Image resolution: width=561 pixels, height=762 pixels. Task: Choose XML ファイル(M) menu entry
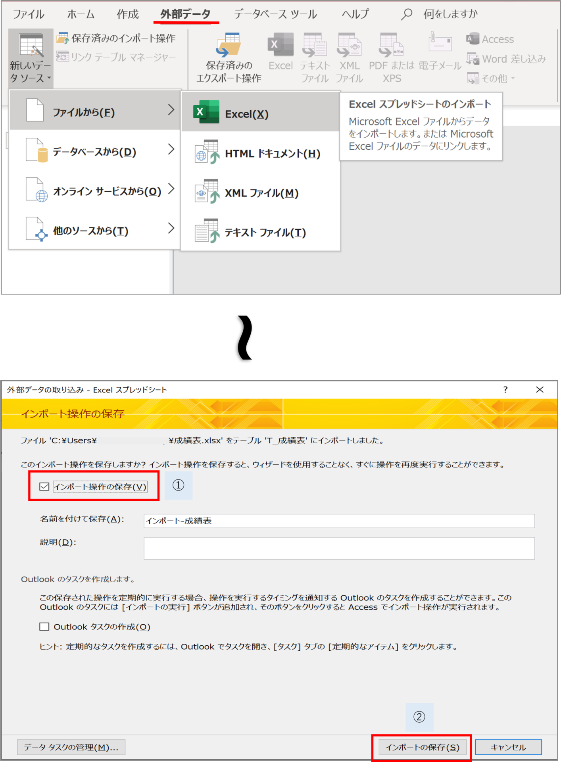[x=261, y=192]
